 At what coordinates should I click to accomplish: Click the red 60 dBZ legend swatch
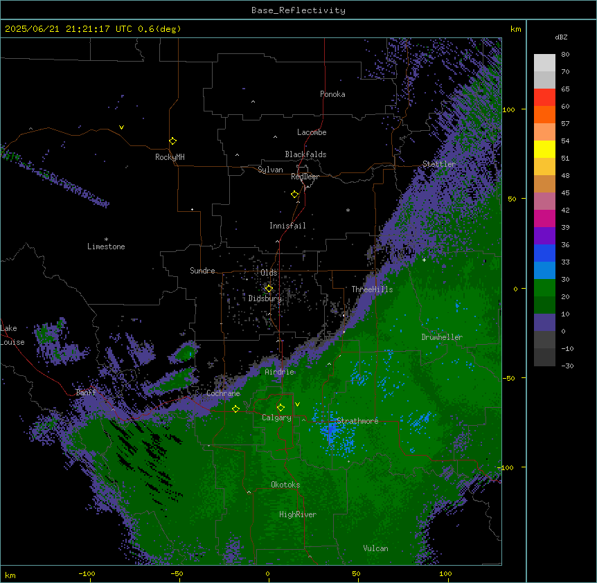click(x=544, y=98)
